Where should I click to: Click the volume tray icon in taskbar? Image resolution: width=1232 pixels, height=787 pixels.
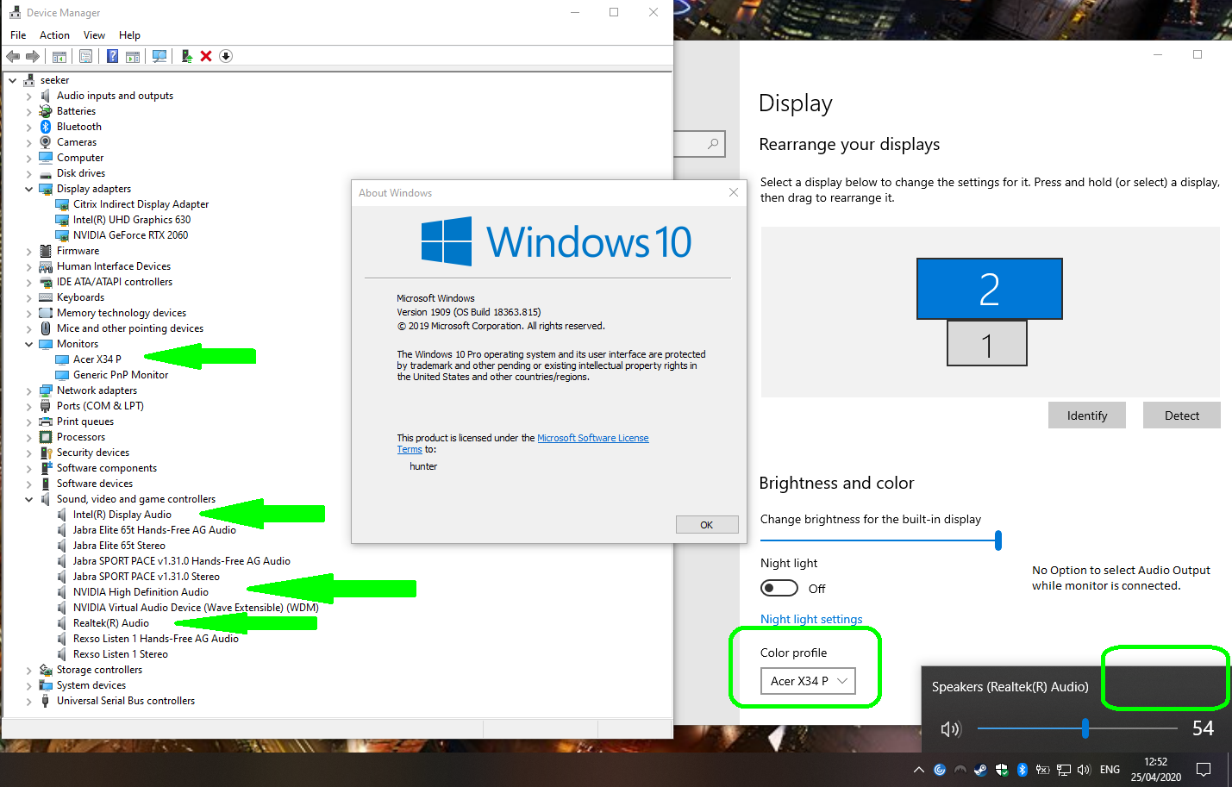point(1084,770)
